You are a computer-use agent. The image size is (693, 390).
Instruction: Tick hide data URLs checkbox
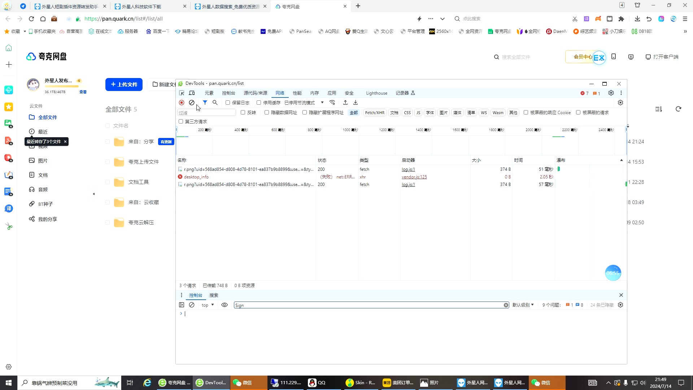point(267,113)
